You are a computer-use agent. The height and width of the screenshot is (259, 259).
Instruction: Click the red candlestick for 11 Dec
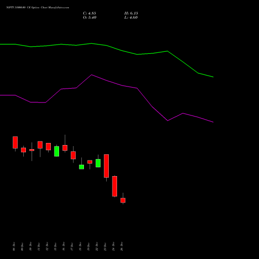pos(40,145)
